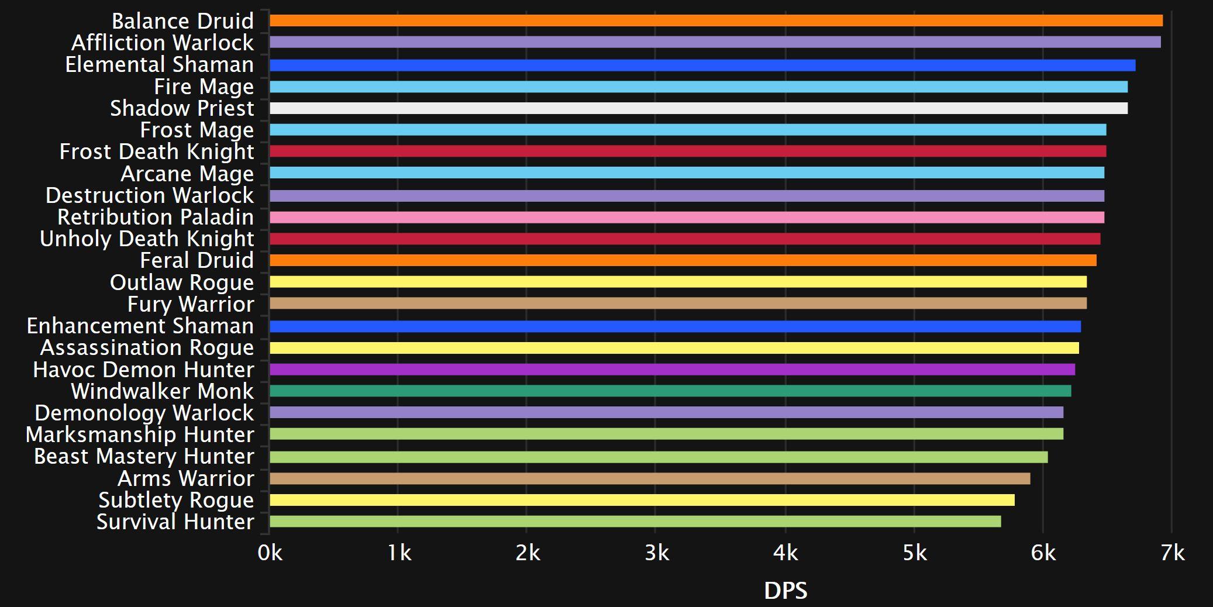1213x607 pixels.
Task: Click the Arms Warrior bar
Action: (x=650, y=479)
